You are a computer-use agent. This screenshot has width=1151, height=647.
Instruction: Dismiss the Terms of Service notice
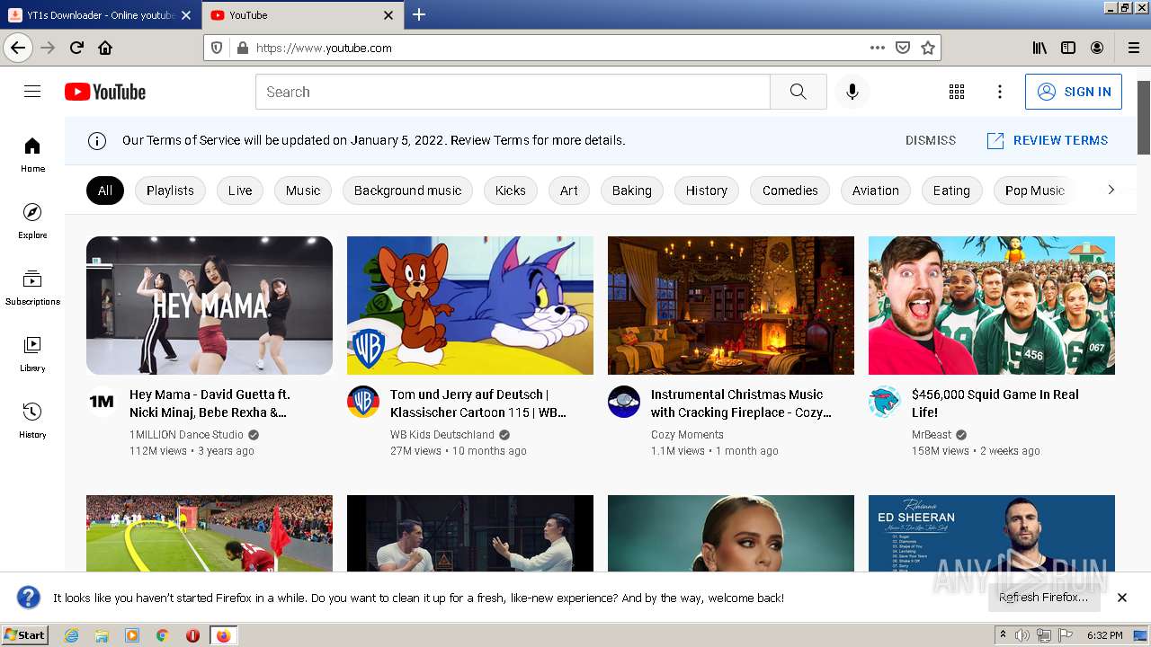click(931, 140)
